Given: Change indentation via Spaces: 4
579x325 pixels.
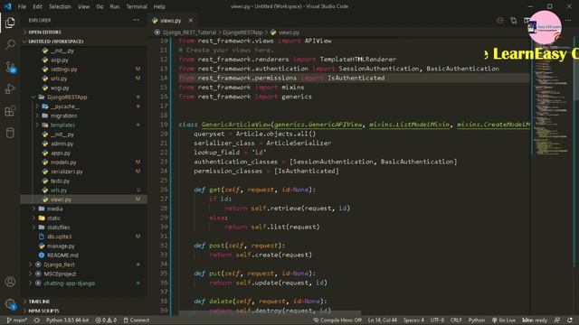Looking at the screenshot, I should 413,320.
